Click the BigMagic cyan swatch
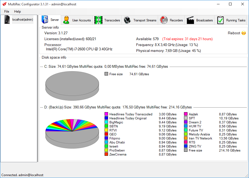249x178 pixels. pyautogui.click(x=106, y=122)
